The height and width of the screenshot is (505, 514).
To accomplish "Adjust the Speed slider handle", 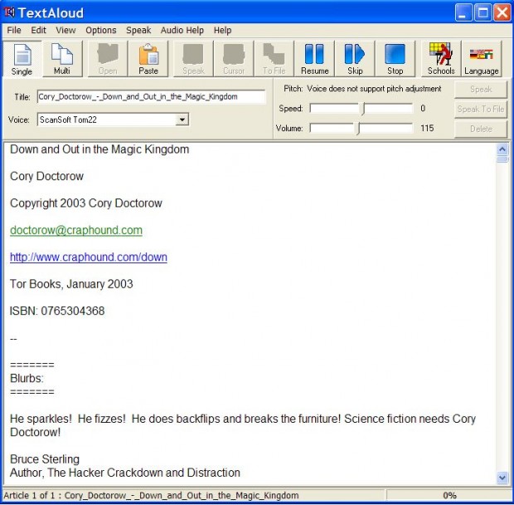I will tap(363, 108).
